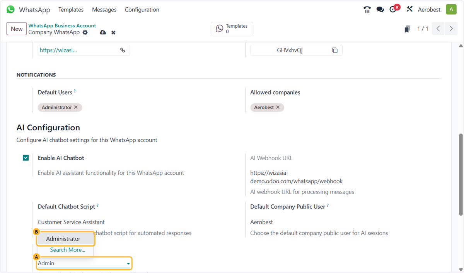Open the Configuration menu

coord(142,10)
